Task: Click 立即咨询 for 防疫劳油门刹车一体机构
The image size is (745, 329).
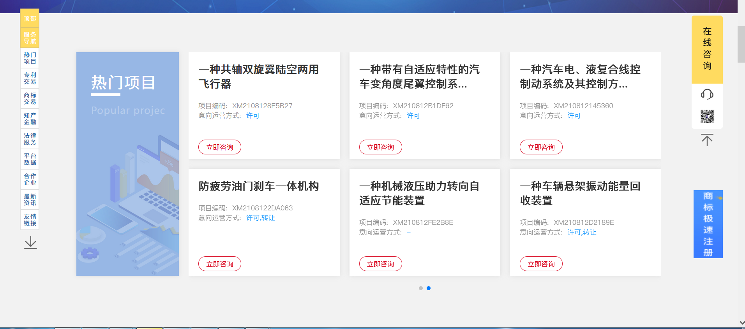Action: pos(220,264)
